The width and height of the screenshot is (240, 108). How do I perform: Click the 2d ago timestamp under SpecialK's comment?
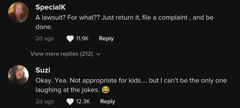tap(45, 38)
